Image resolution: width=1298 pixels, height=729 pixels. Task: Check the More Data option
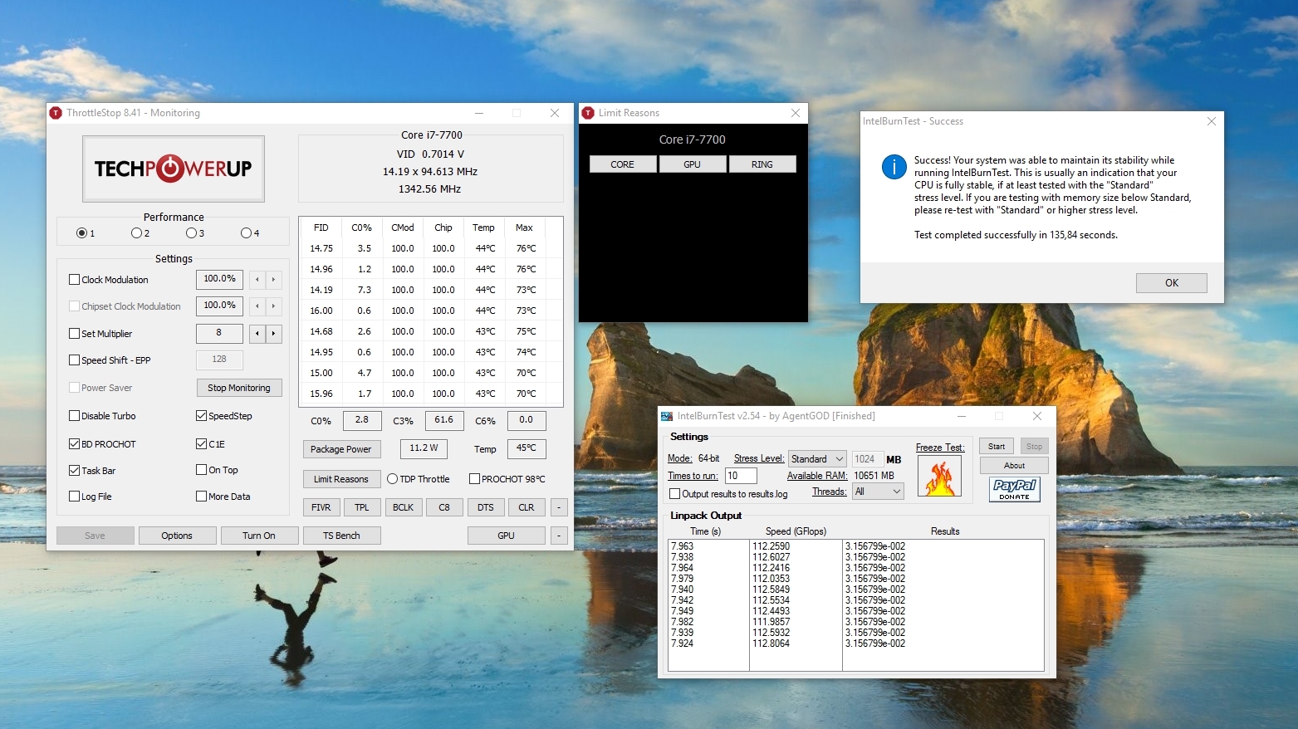[201, 497]
